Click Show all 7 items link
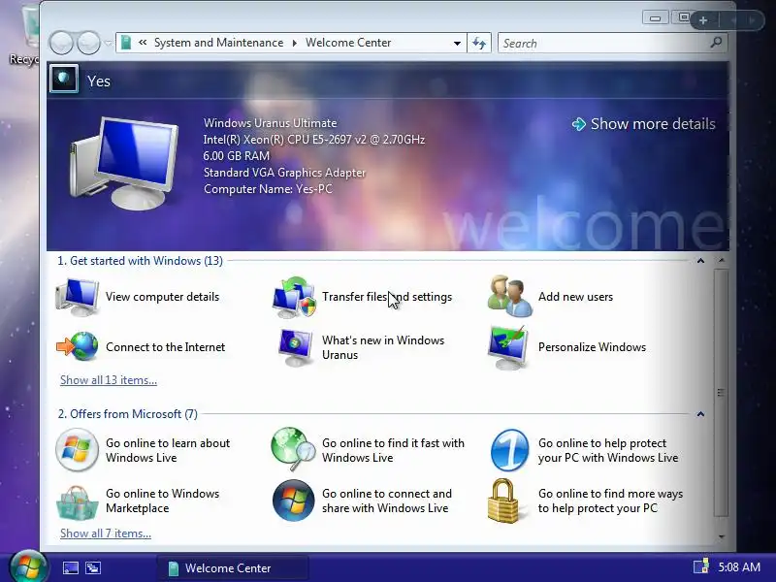 pyautogui.click(x=106, y=533)
